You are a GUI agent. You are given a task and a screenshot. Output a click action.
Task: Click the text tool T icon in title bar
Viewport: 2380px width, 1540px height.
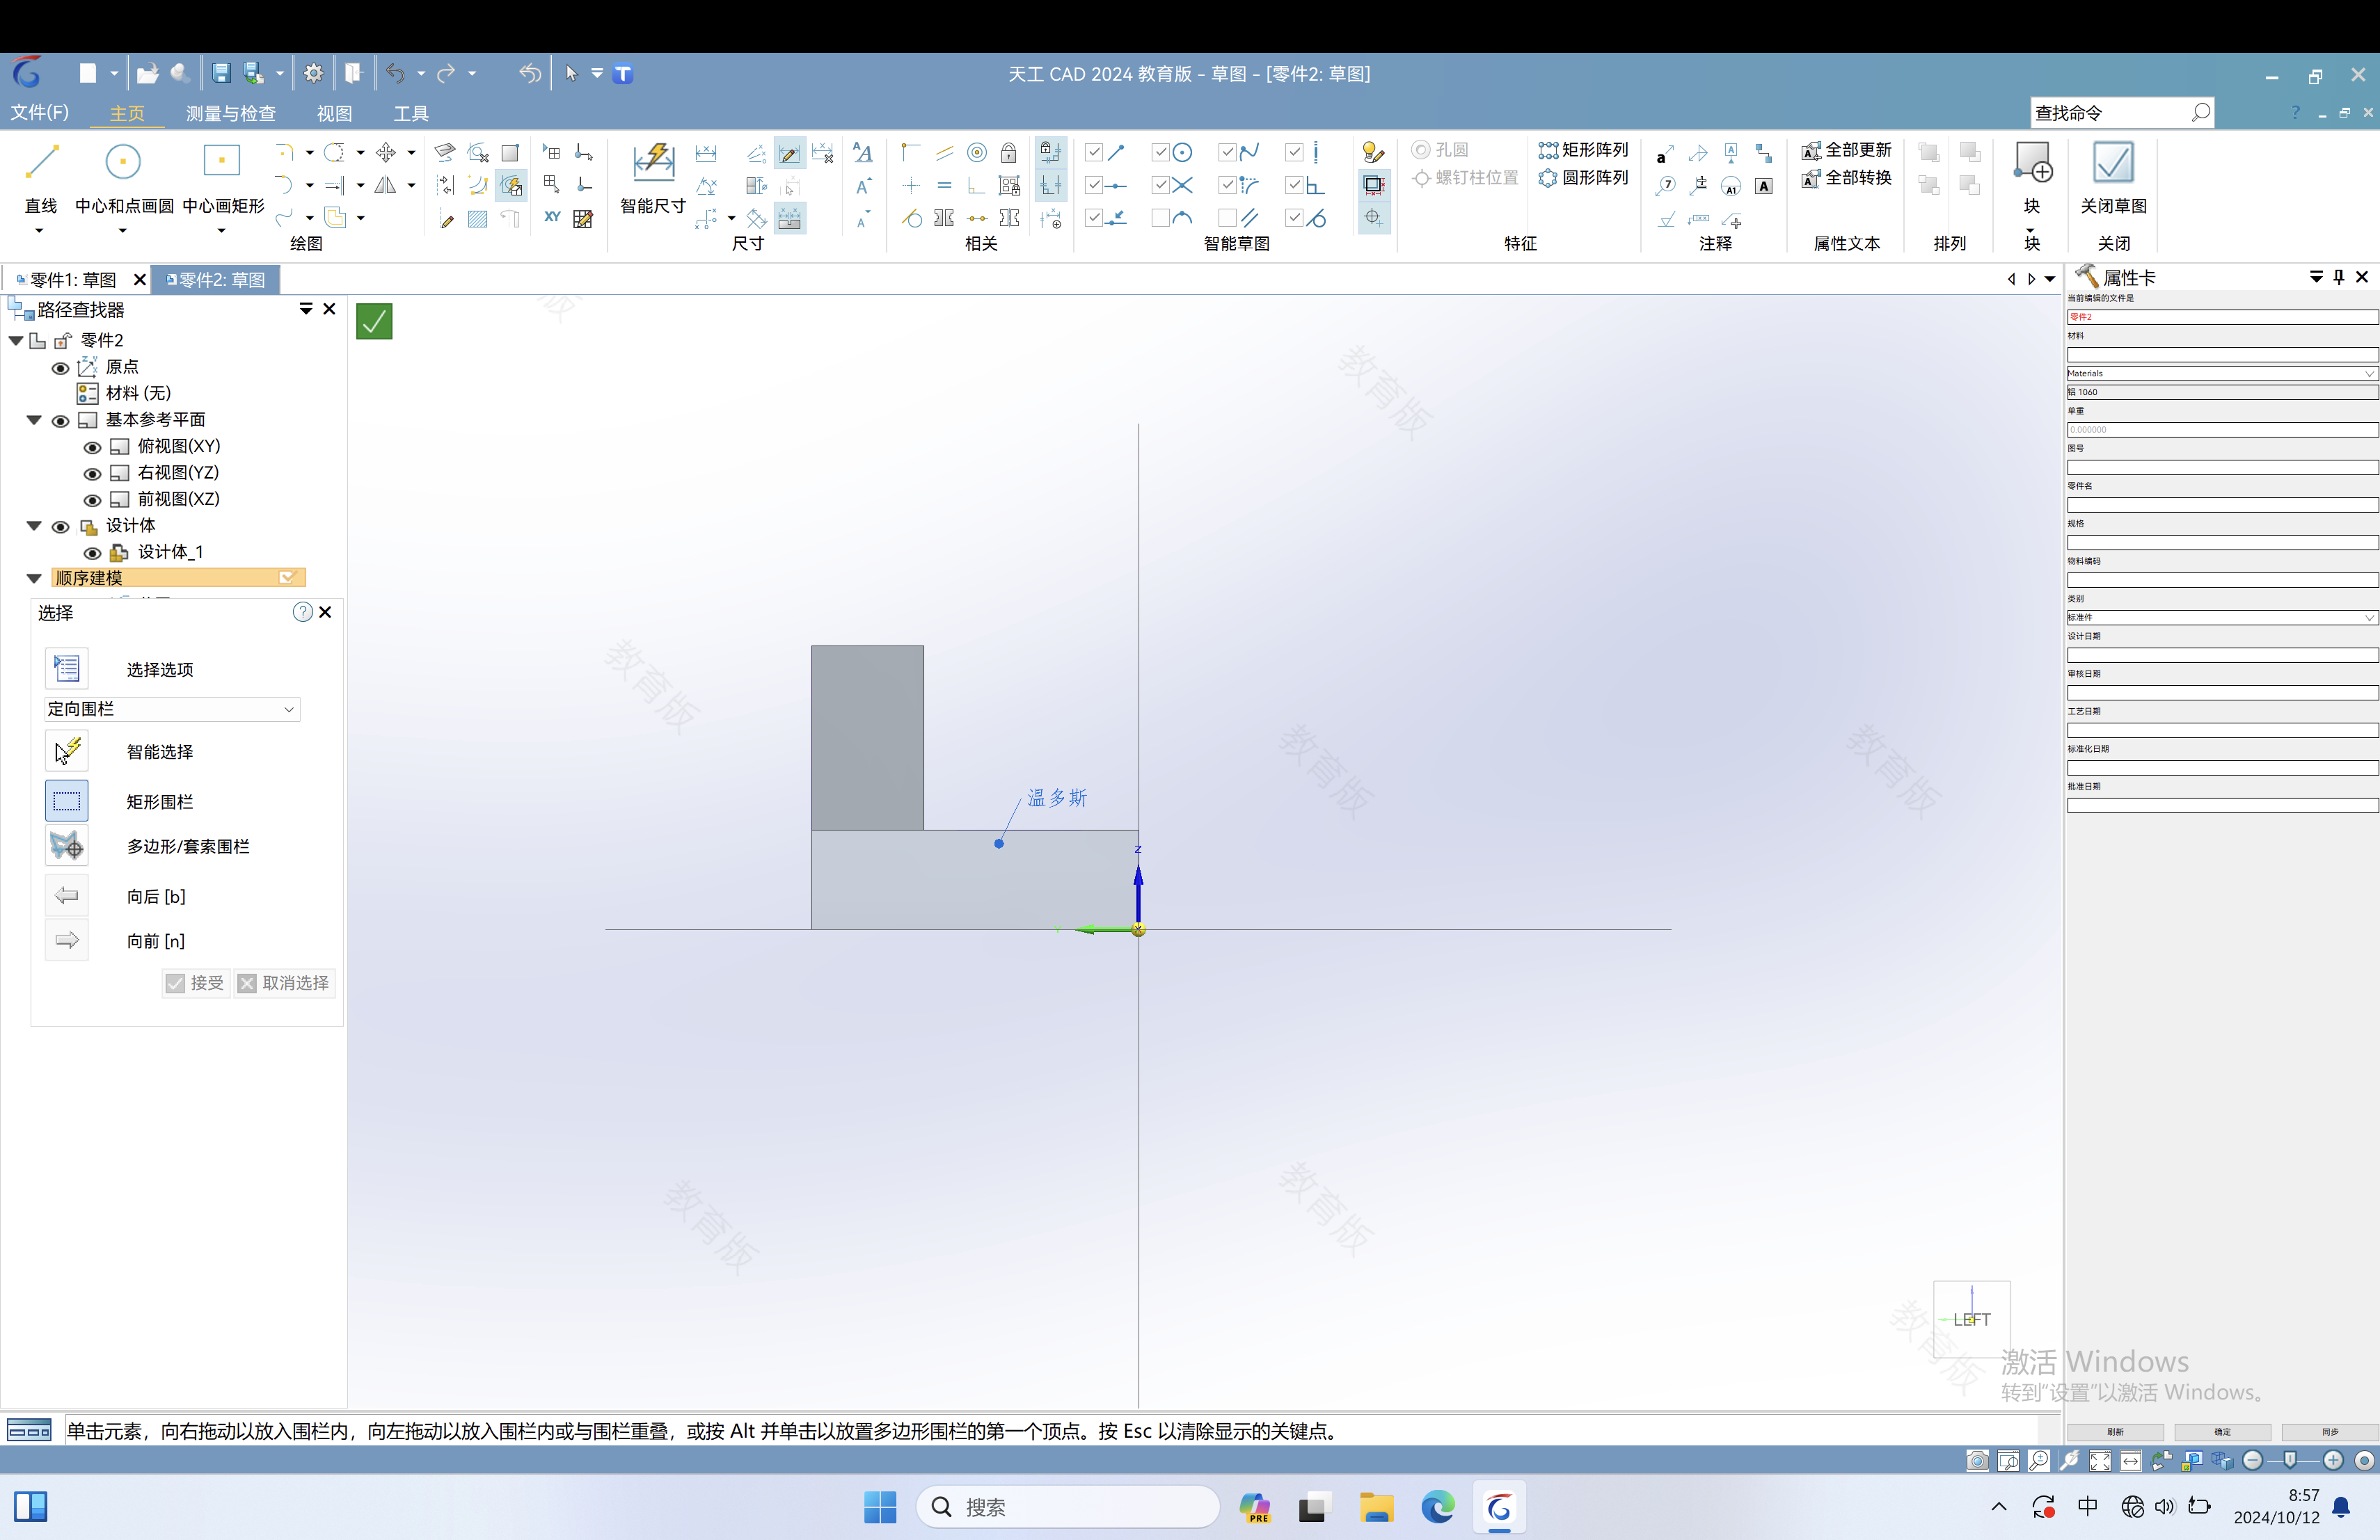click(x=623, y=74)
